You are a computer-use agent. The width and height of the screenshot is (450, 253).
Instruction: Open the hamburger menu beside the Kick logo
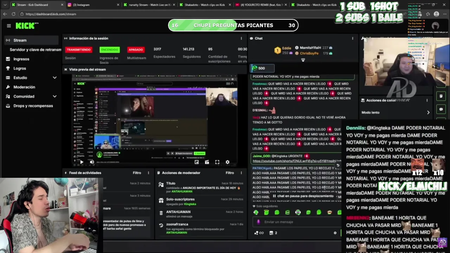(x=9, y=26)
